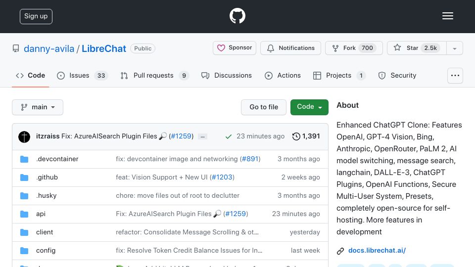475x267 pixels.
Task: Go to the Discussions tab
Action: 226,75
